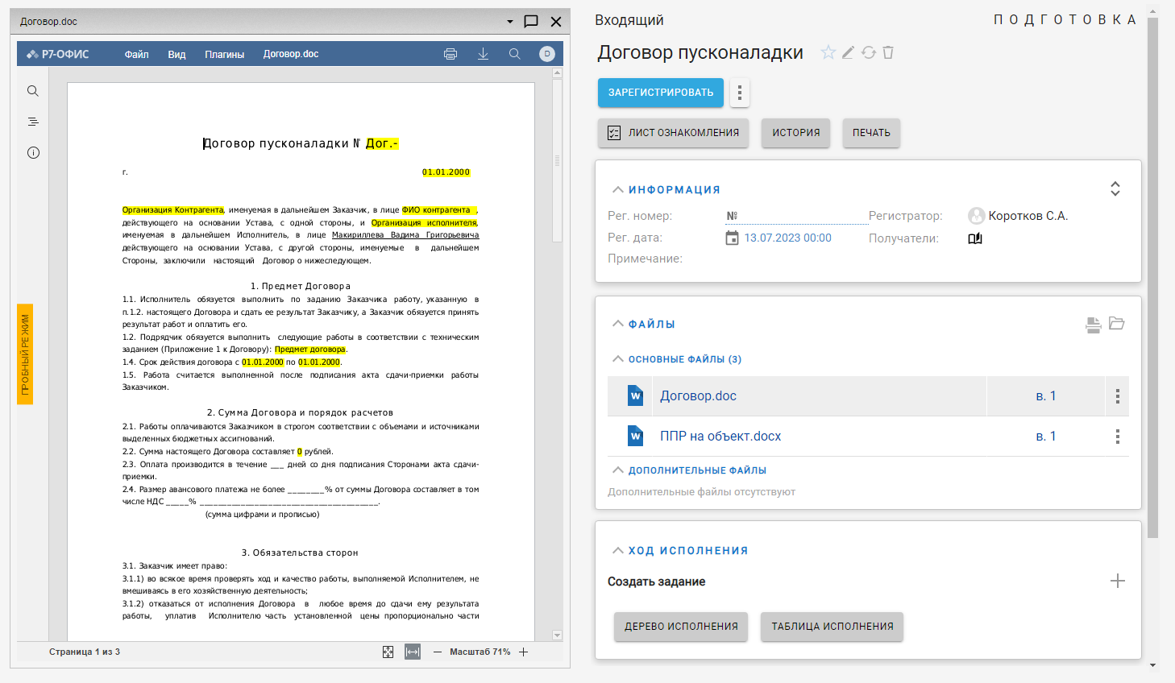Edit document card with pencil icon
The width and height of the screenshot is (1175, 683).
(x=848, y=52)
